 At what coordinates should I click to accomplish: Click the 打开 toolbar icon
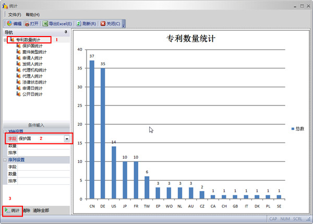click(x=27, y=24)
